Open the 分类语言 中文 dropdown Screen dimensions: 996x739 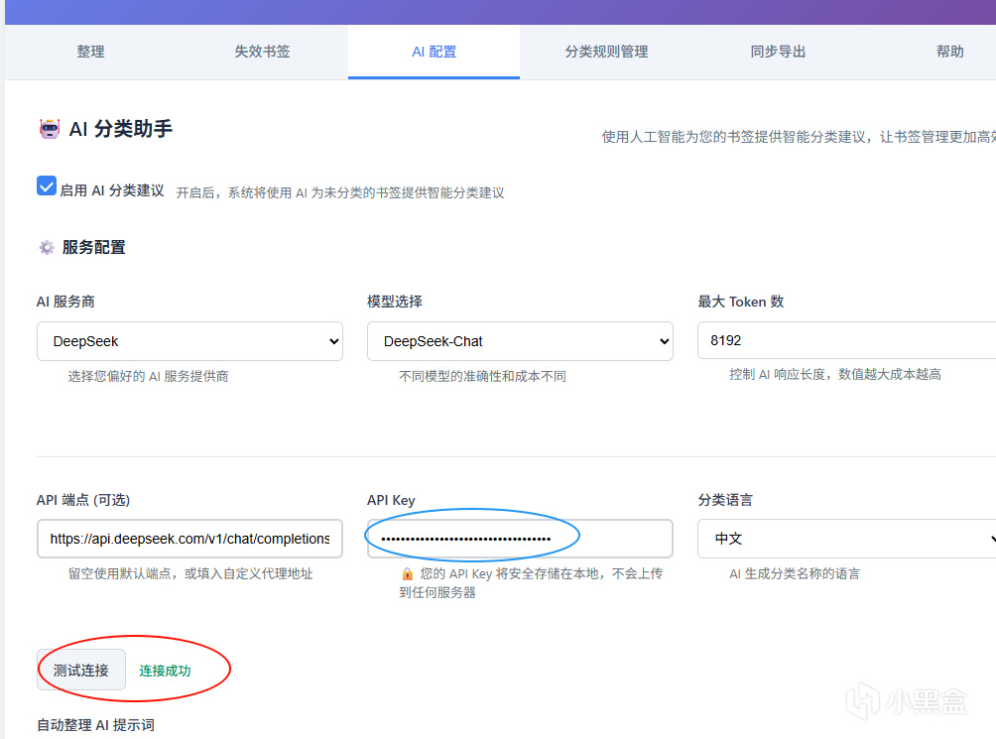847,539
